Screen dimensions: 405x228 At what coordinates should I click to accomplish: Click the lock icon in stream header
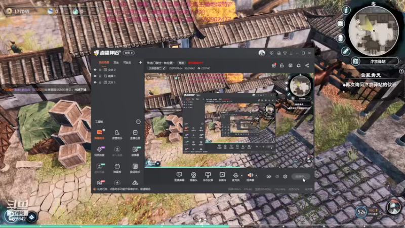[282, 65]
